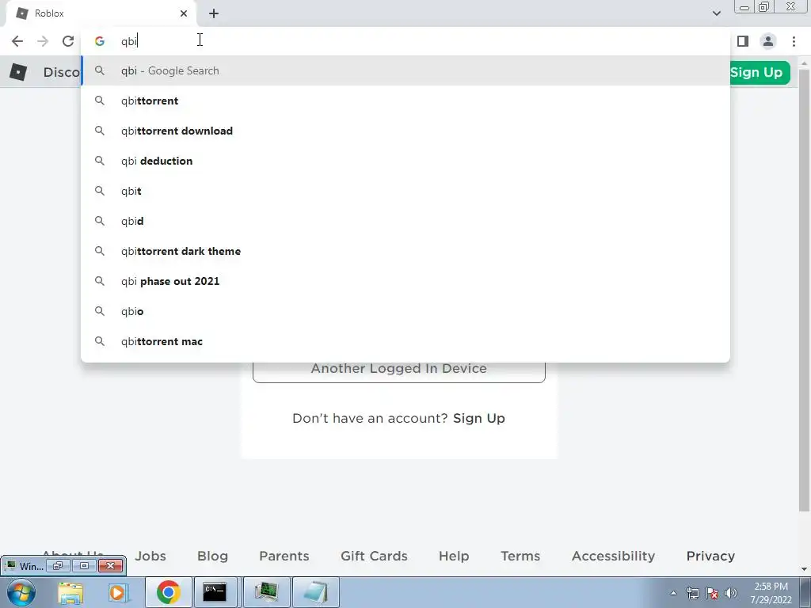Open a new tab with the plus button
Viewport: 811px width, 608px height.
click(x=214, y=13)
